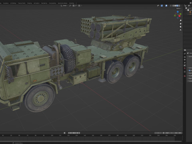Jump to the timeline end frame
Image resolution: width=192 pixels, height=144 pixels.
point(79,133)
